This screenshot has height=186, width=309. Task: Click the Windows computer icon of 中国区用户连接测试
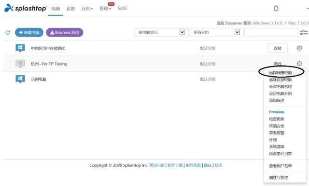coord(20,48)
